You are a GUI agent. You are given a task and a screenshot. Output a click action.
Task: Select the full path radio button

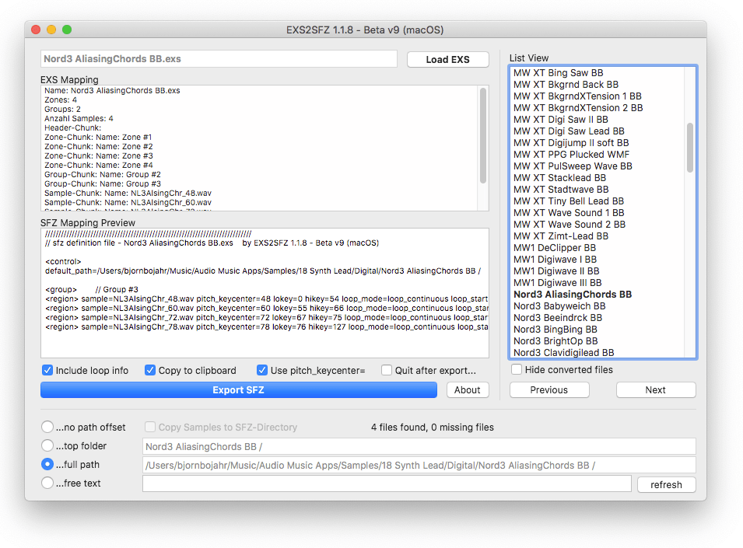[x=47, y=464]
